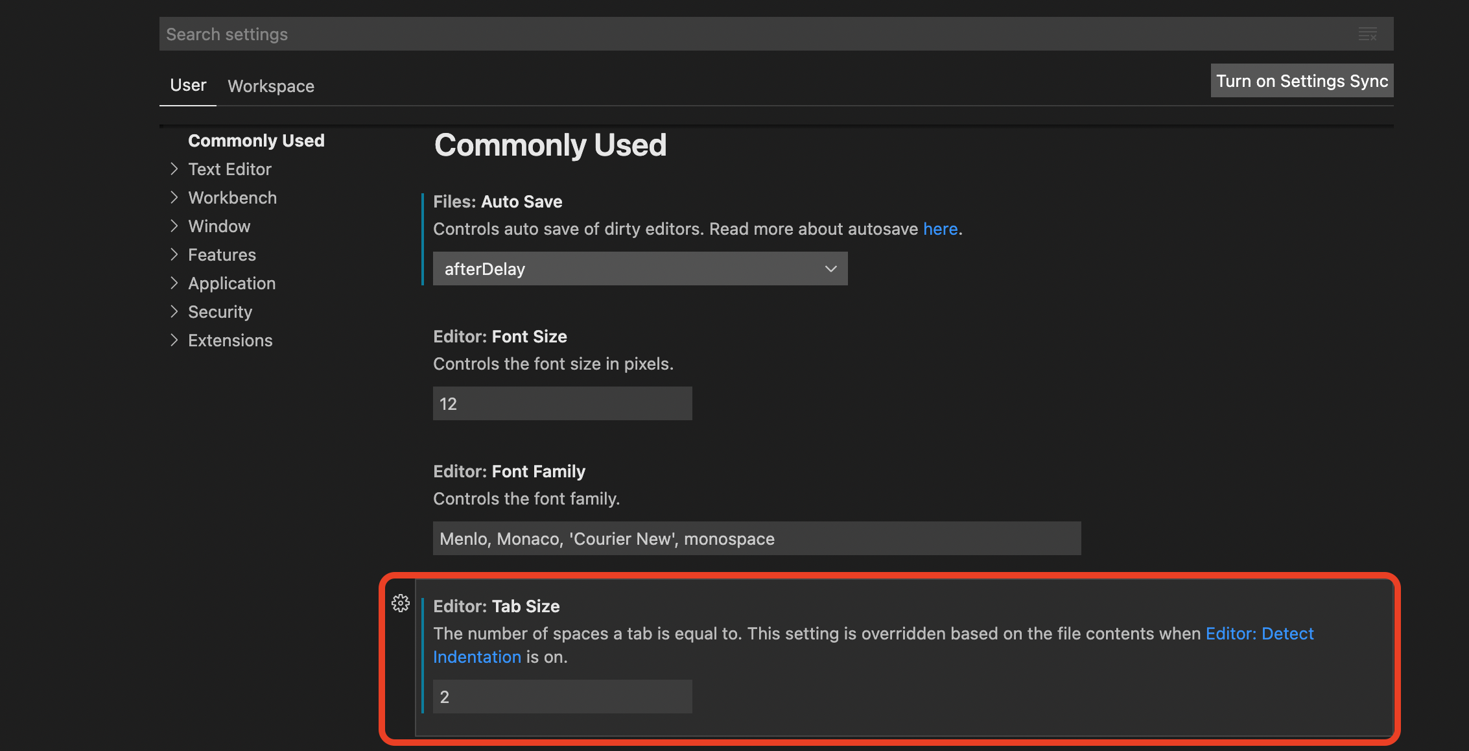Switch to the Workspace settings tab

[271, 86]
